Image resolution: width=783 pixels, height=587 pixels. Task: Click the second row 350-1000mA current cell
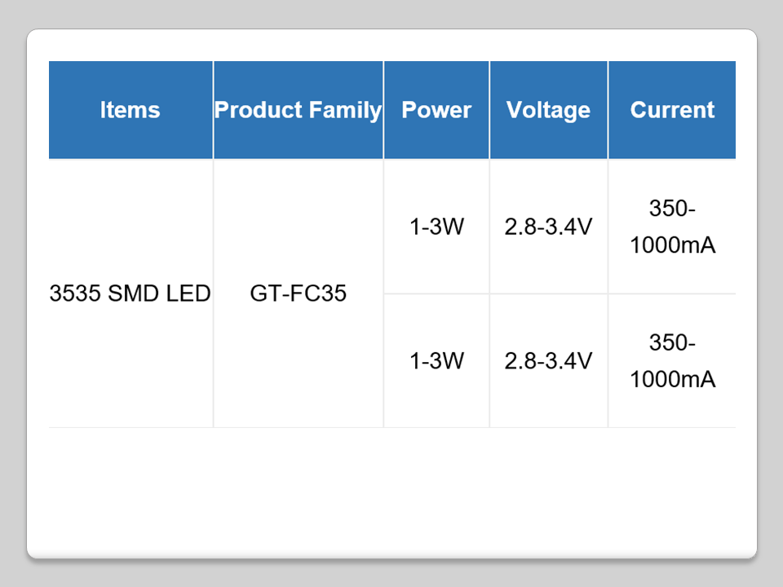[672, 360]
